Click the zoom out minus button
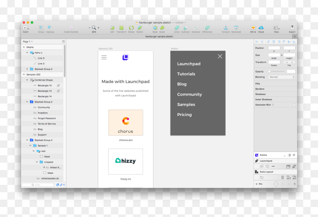The width and height of the screenshot is (318, 217). click(89, 28)
